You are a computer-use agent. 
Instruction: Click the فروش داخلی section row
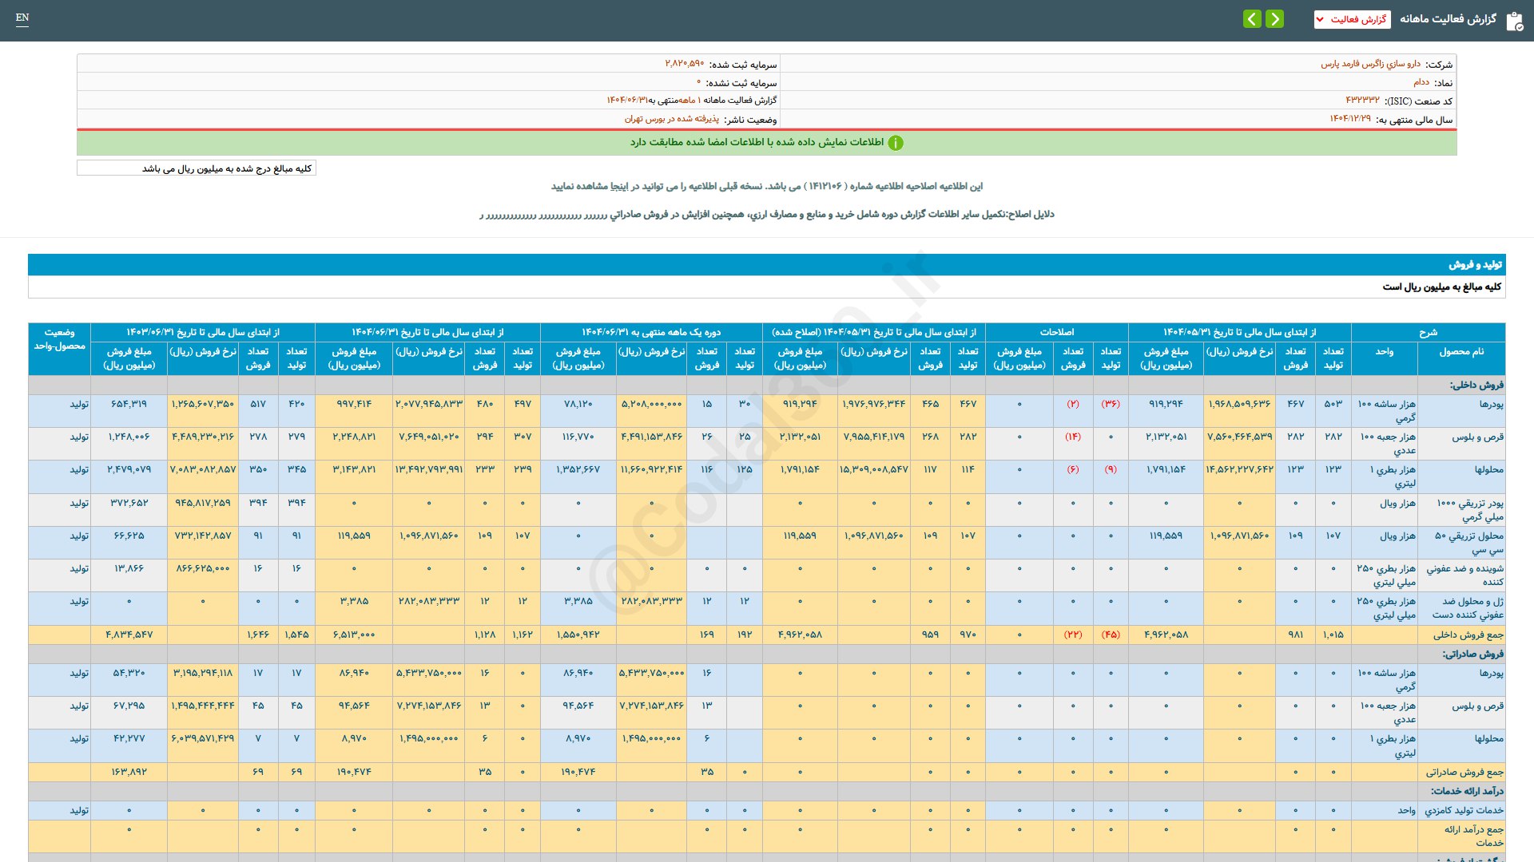[x=1476, y=386]
